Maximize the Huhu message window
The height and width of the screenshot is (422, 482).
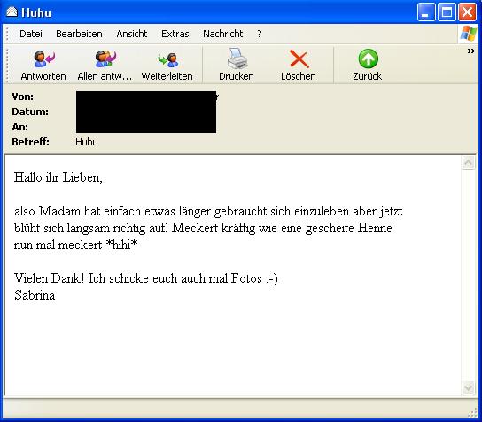point(447,12)
